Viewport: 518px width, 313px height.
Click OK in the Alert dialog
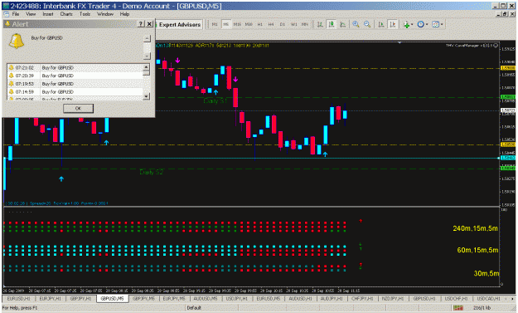pos(78,108)
